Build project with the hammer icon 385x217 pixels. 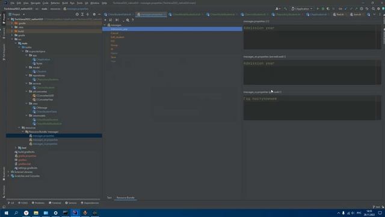[285, 8]
